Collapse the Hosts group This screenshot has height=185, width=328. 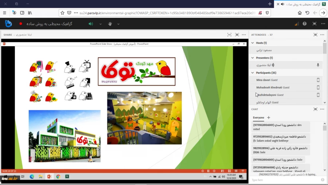(x=253, y=43)
